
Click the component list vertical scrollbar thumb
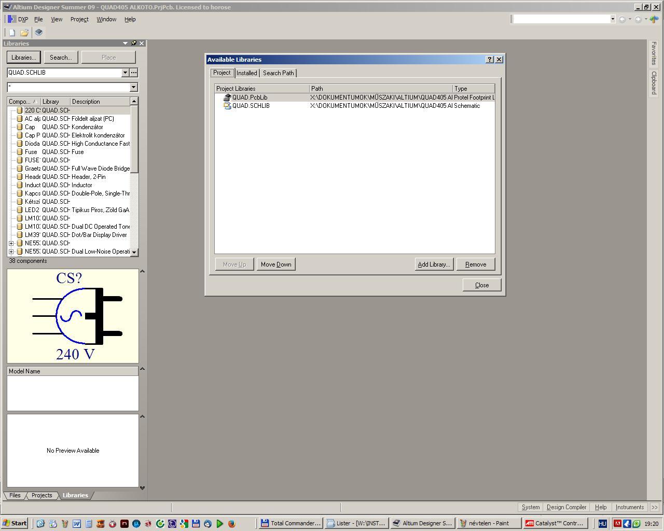[134, 139]
